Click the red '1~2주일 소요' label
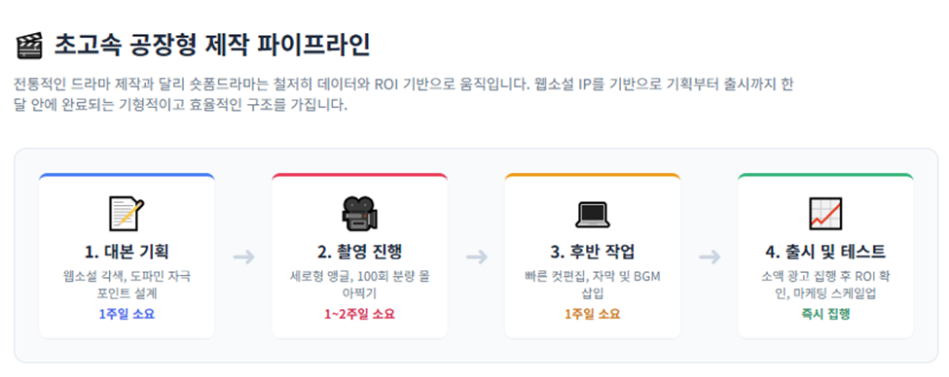This screenshot has height=377, width=949. [x=359, y=314]
